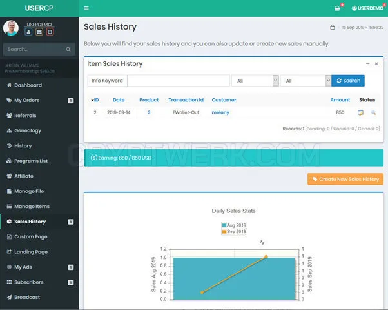Click the Genealogy sitemap icon
The height and width of the screenshot is (310, 388).
9,130
